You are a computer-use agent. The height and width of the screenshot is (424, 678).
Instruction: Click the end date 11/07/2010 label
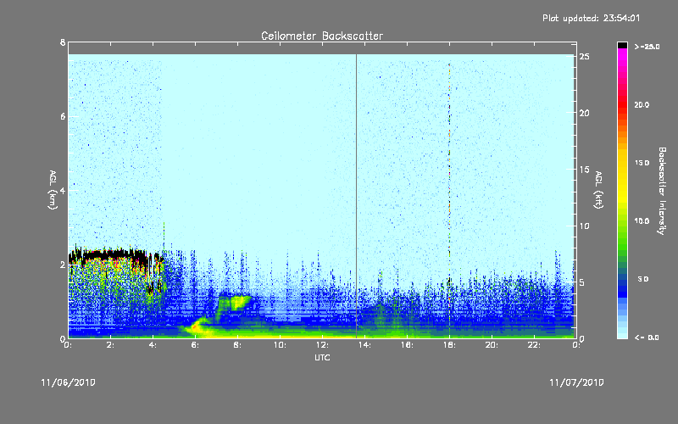point(576,382)
